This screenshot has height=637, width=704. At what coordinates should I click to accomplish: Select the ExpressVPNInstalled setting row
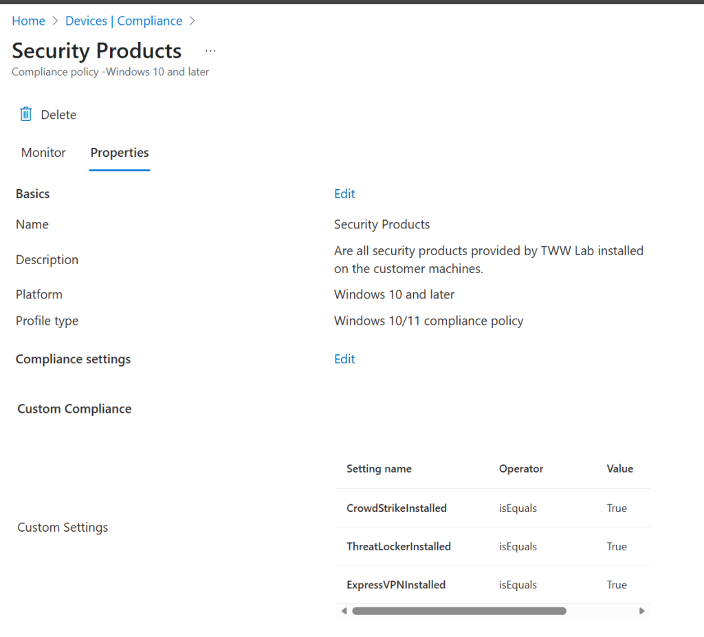(x=396, y=585)
